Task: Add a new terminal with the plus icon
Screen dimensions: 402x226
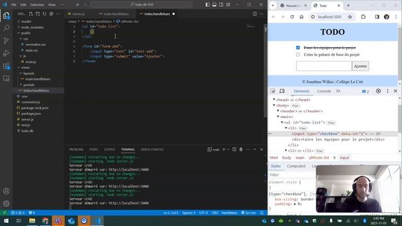Action: 224,149
